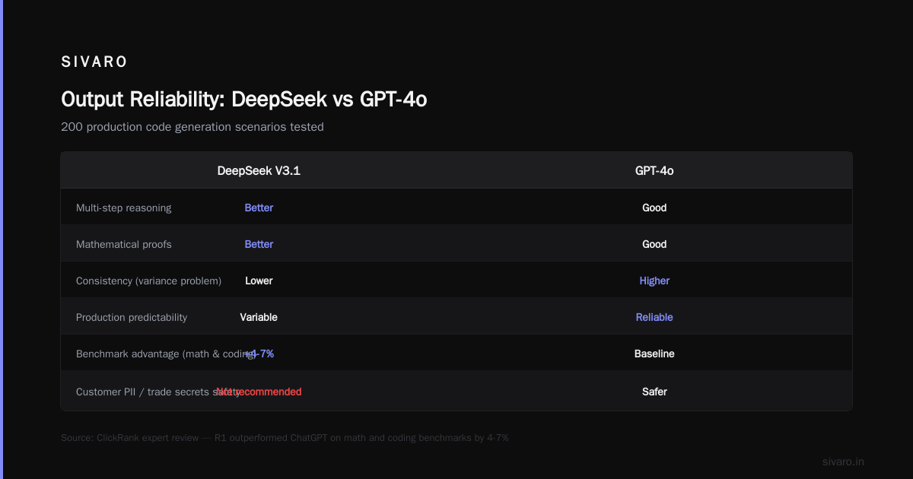913x479 pixels.
Task: Click the 'DeepSeek V3.1' column header
Action: click(x=259, y=171)
